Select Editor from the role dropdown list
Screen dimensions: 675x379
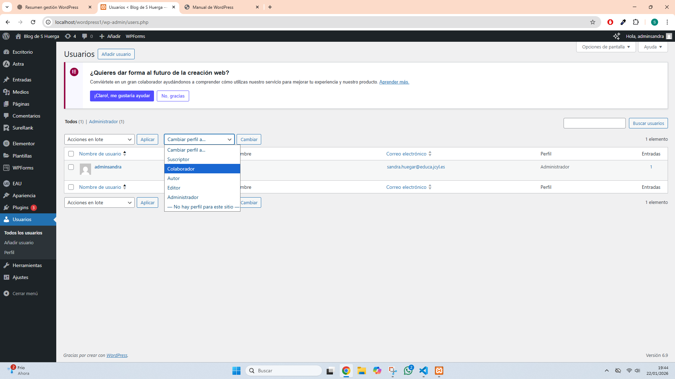click(x=174, y=188)
